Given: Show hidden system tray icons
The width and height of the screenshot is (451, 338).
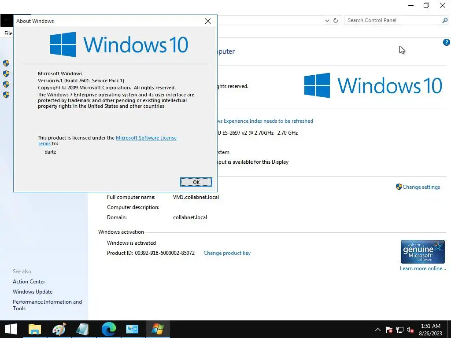Looking at the screenshot, I should 377,330.
